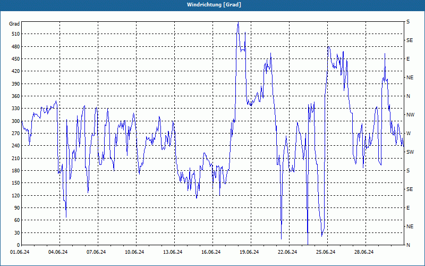Select the 390 y-axis value
The width and height of the screenshot is (425, 266).
tap(16, 84)
